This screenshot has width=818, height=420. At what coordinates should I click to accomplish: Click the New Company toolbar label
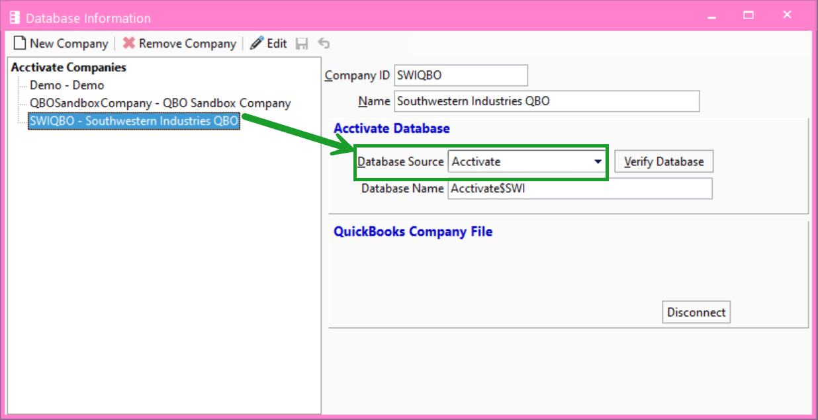click(x=68, y=43)
